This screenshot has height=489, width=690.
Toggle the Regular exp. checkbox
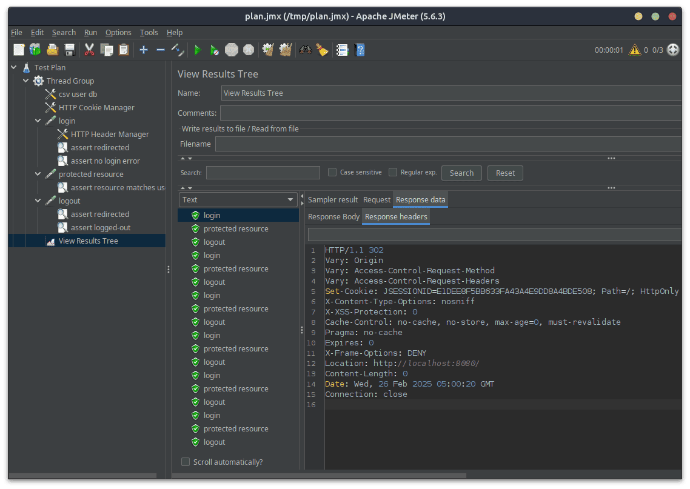[x=393, y=172]
